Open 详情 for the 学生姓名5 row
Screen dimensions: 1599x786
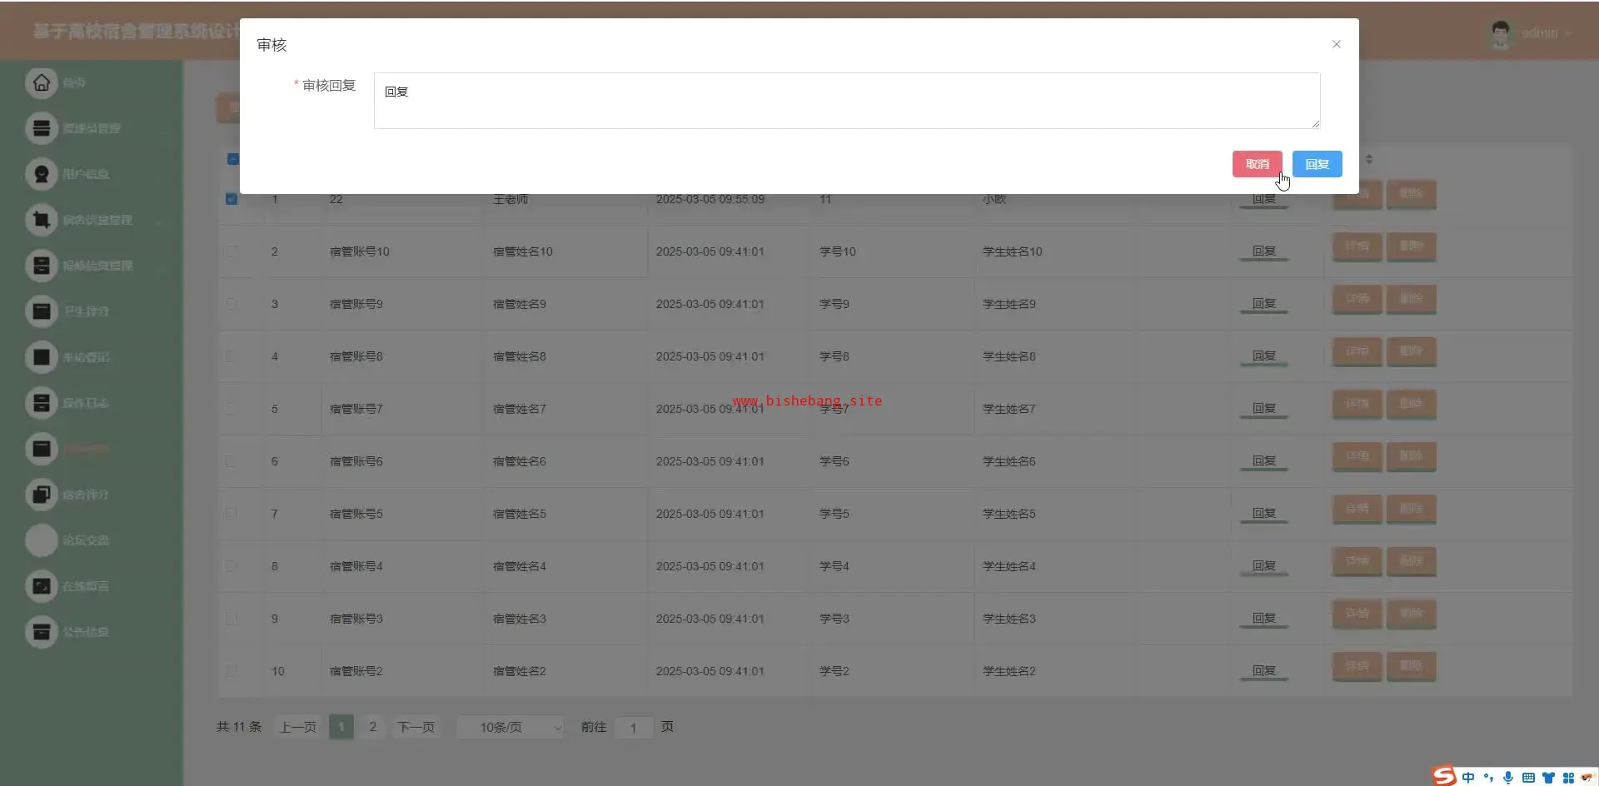coord(1357,509)
